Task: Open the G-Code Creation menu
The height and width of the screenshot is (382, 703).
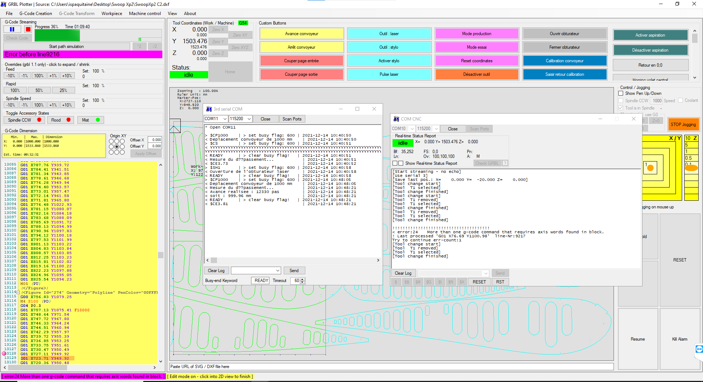Action: pyautogui.click(x=36, y=14)
